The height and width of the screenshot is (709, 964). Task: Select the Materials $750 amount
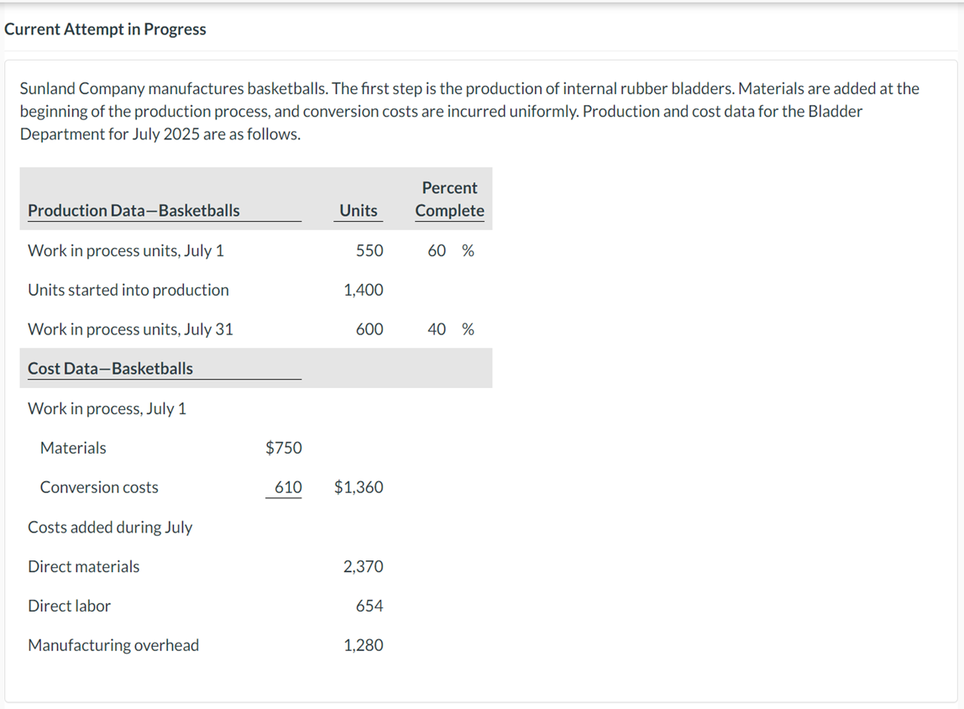(x=284, y=449)
